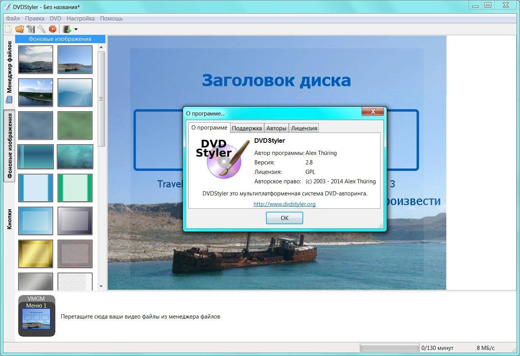Choose the stormy sea background thumbnail
520x356 pixels.
click(x=36, y=59)
